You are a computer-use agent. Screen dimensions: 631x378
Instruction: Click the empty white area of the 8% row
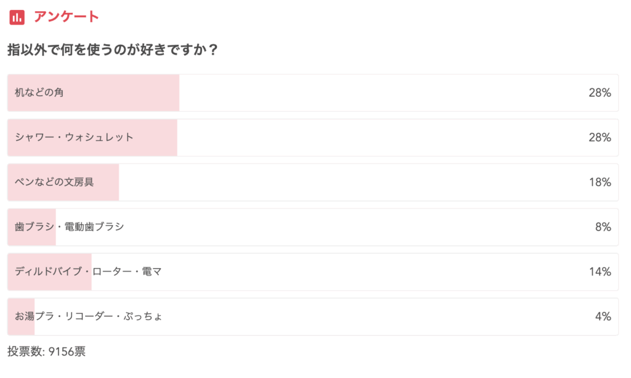tap(357, 227)
